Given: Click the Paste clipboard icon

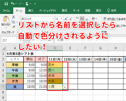Looking at the screenshot, I should (6, 19).
